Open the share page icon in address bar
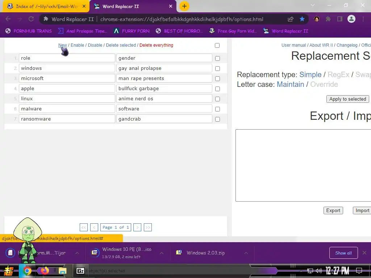 [x=291, y=19]
